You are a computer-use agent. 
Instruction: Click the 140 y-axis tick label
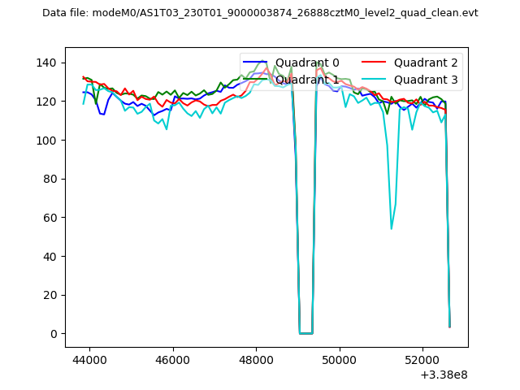point(50,63)
